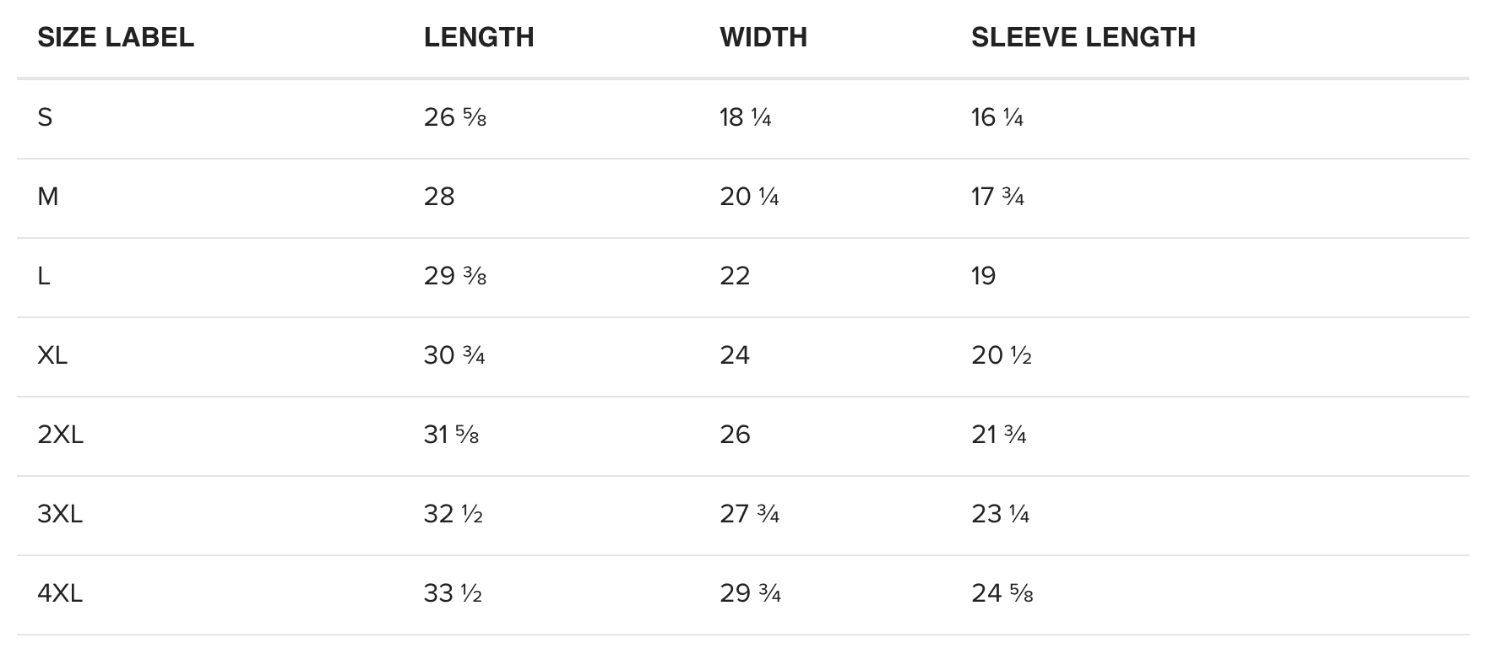Select the 4XL size row label
Viewport: 1488px width, 665px height.
(x=60, y=593)
